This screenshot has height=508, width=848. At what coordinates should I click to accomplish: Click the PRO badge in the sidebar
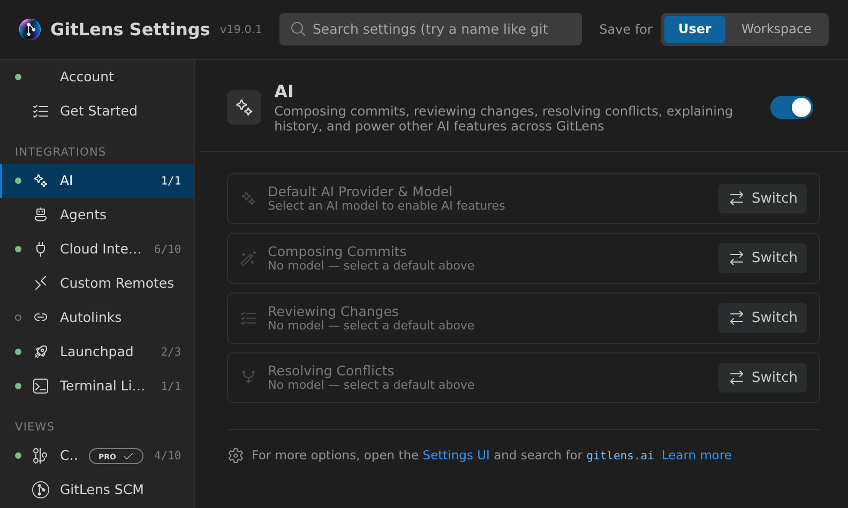(x=116, y=456)
